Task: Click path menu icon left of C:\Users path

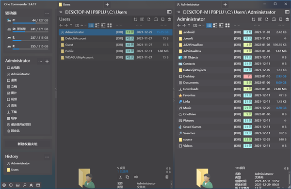Action: click(x=61, y=12)
